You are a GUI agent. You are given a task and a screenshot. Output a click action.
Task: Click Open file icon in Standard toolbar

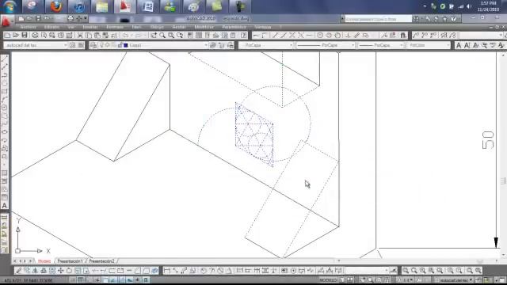point(16,35)
